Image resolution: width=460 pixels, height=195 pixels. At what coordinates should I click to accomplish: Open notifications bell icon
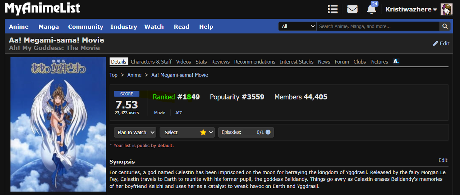point(372,9)
